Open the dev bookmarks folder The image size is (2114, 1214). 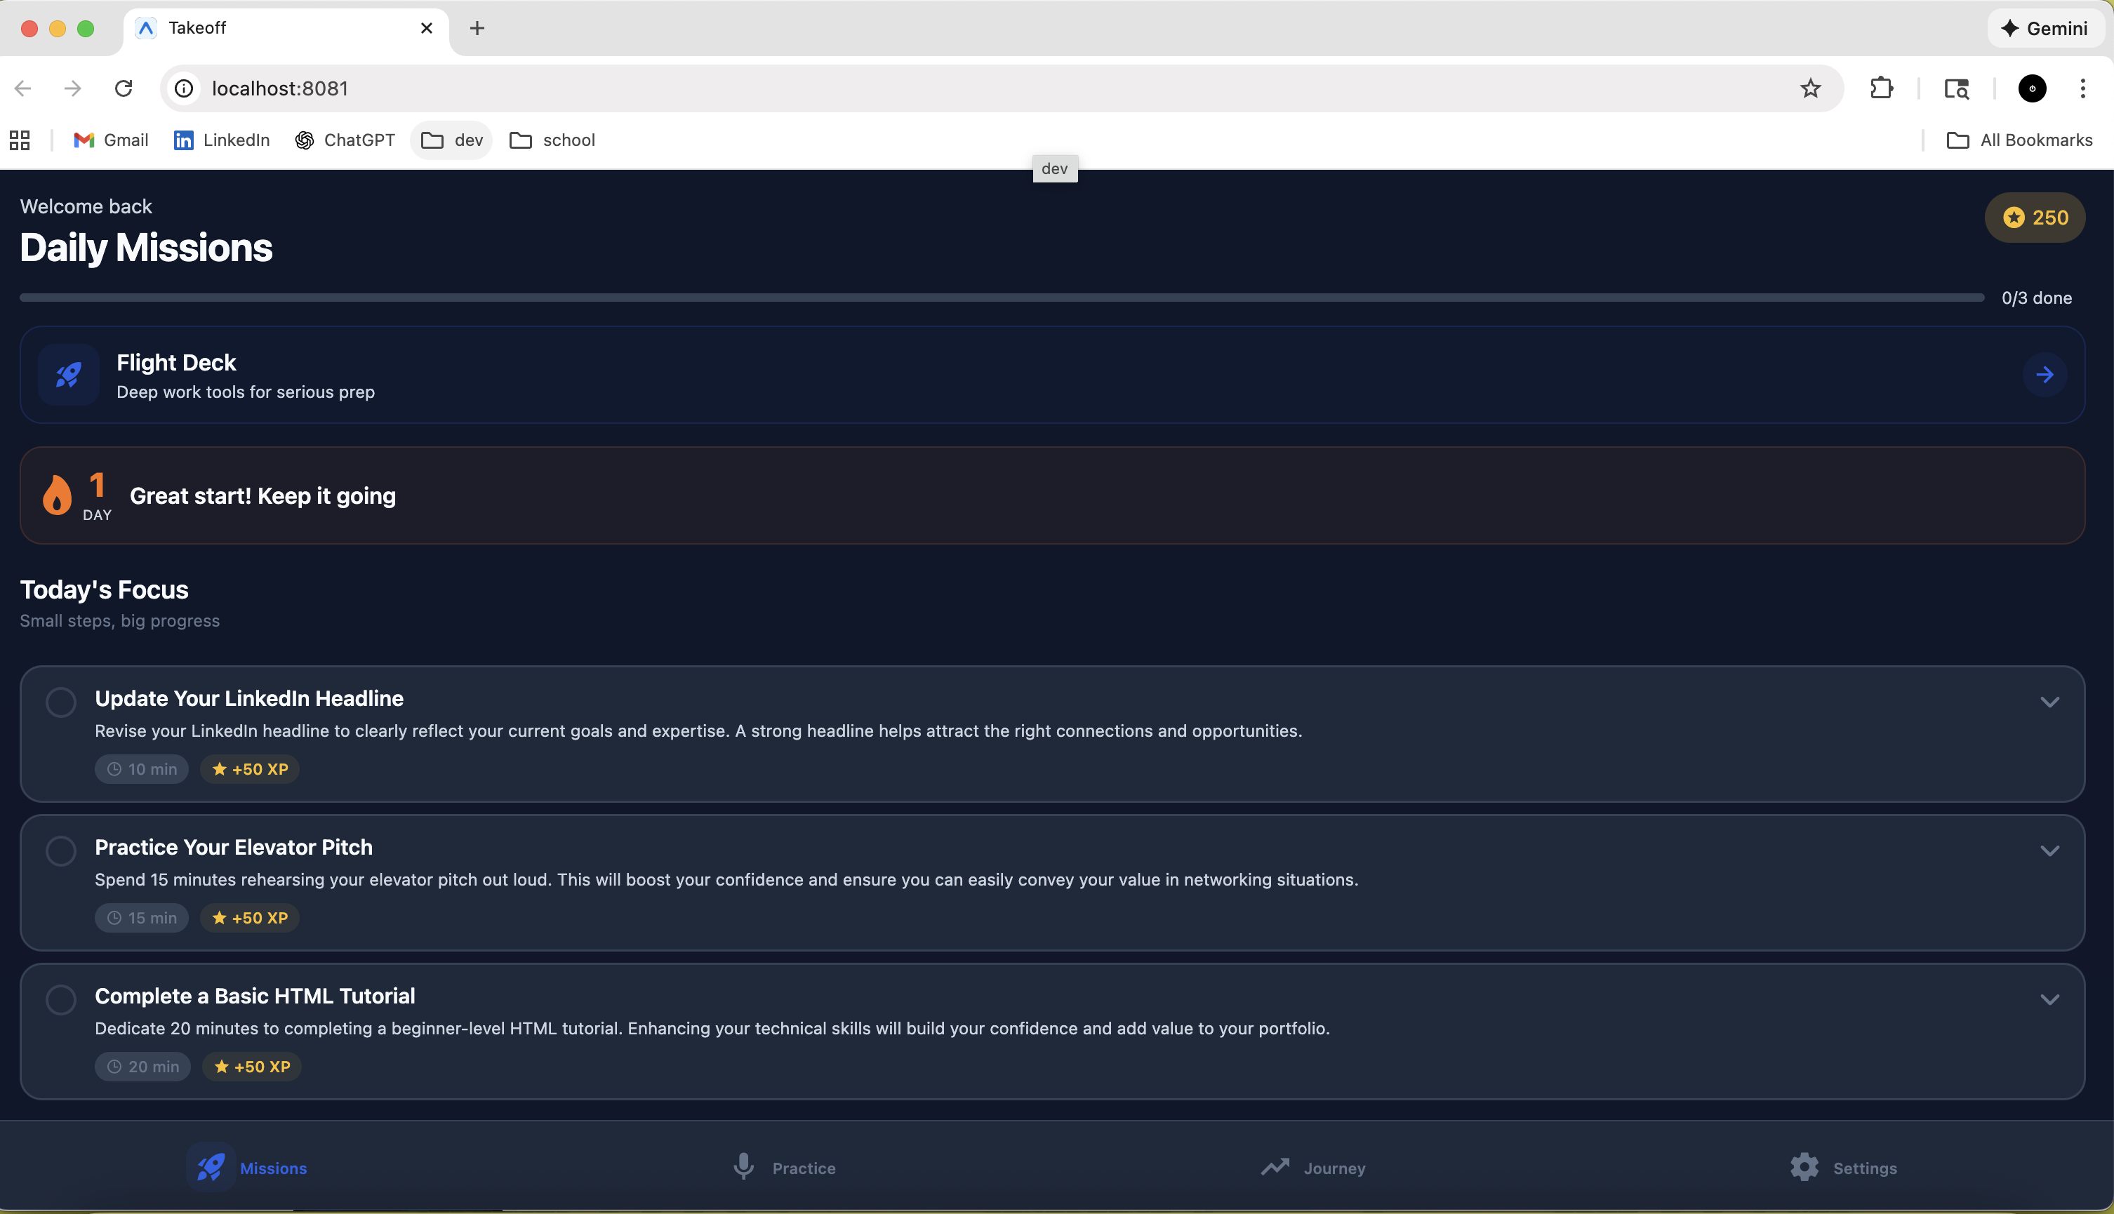[x=452, y=140]
